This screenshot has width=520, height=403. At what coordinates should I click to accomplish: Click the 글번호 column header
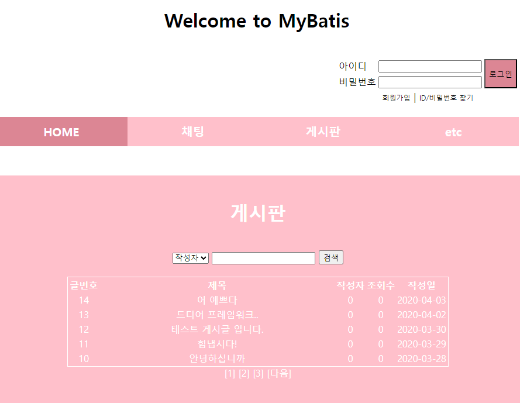pos(84,285)
